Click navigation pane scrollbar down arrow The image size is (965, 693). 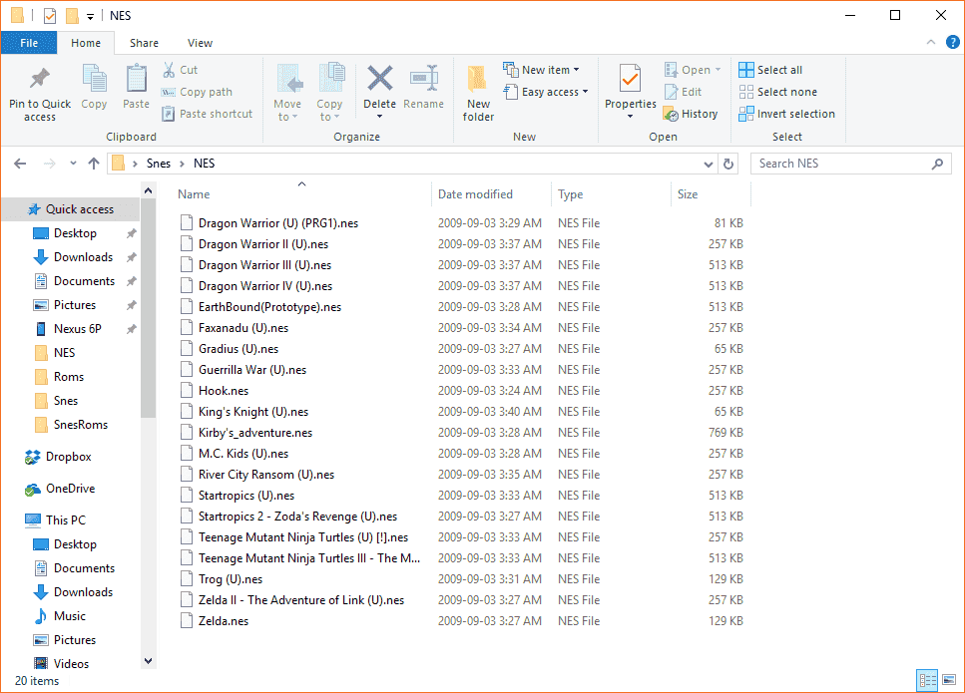click(149, 661)
